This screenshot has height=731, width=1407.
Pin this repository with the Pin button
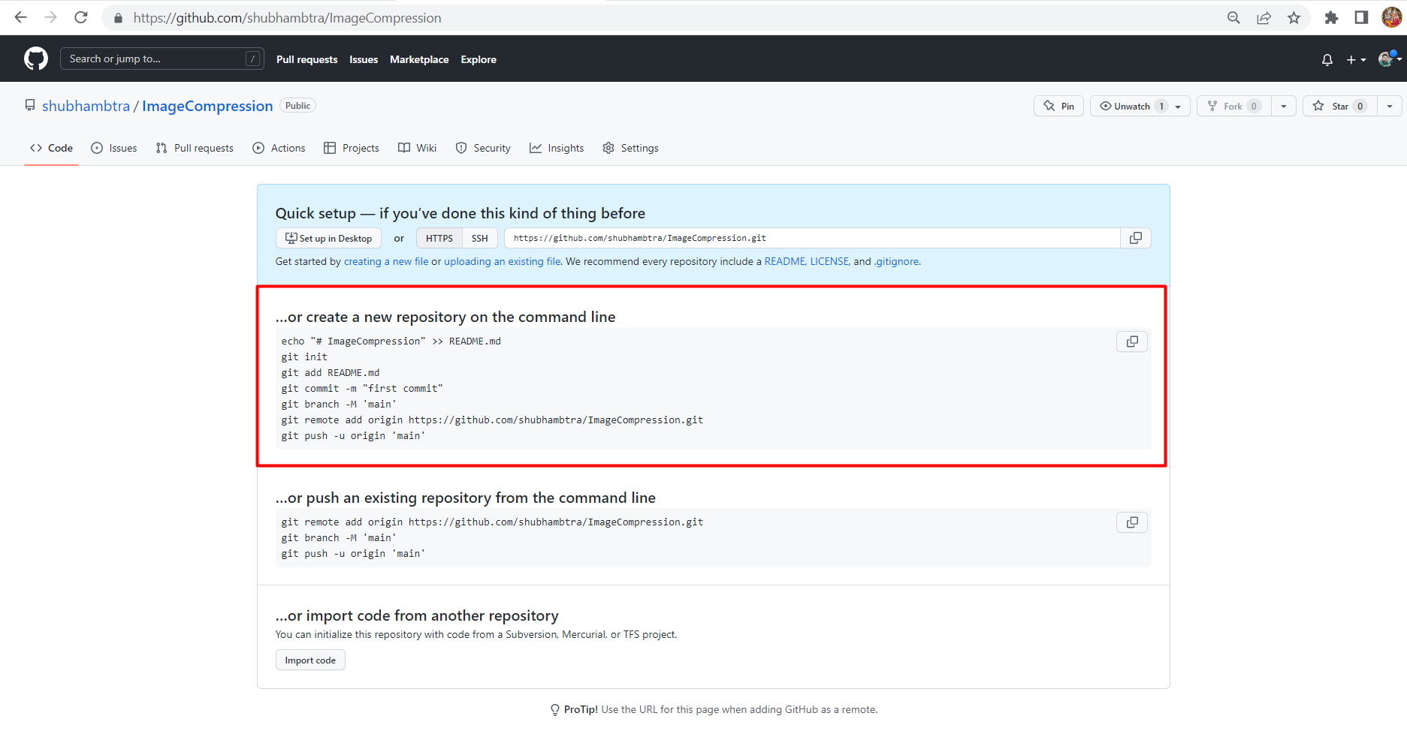point(1058,107)
